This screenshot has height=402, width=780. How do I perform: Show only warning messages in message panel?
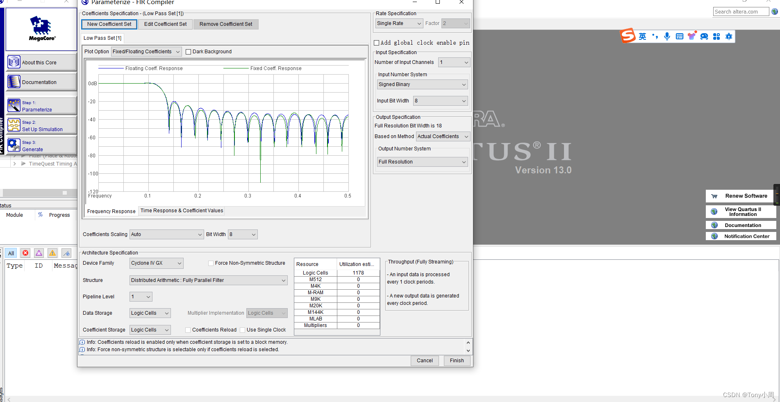[x=52, y=253]
